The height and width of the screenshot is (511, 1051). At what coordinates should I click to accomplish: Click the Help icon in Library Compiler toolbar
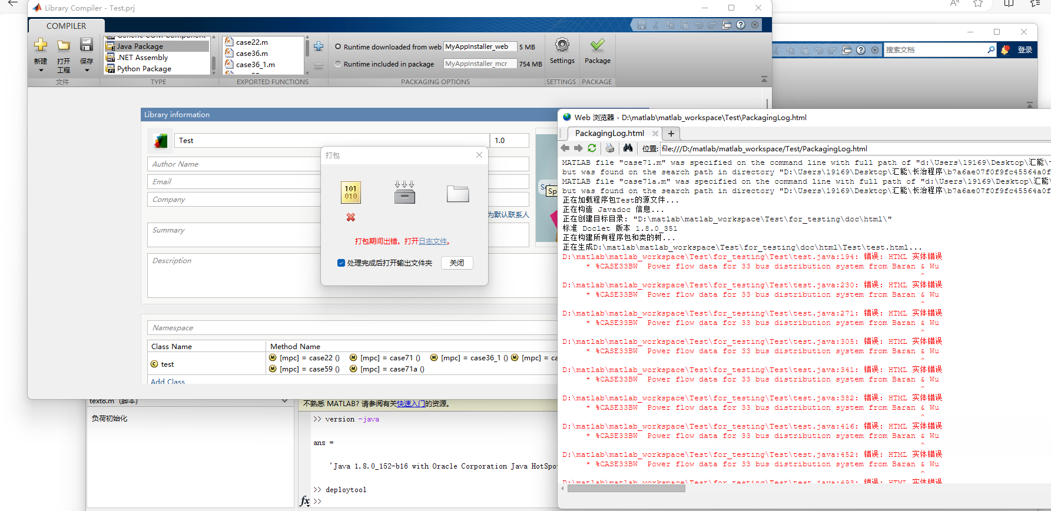coord(741,25)
